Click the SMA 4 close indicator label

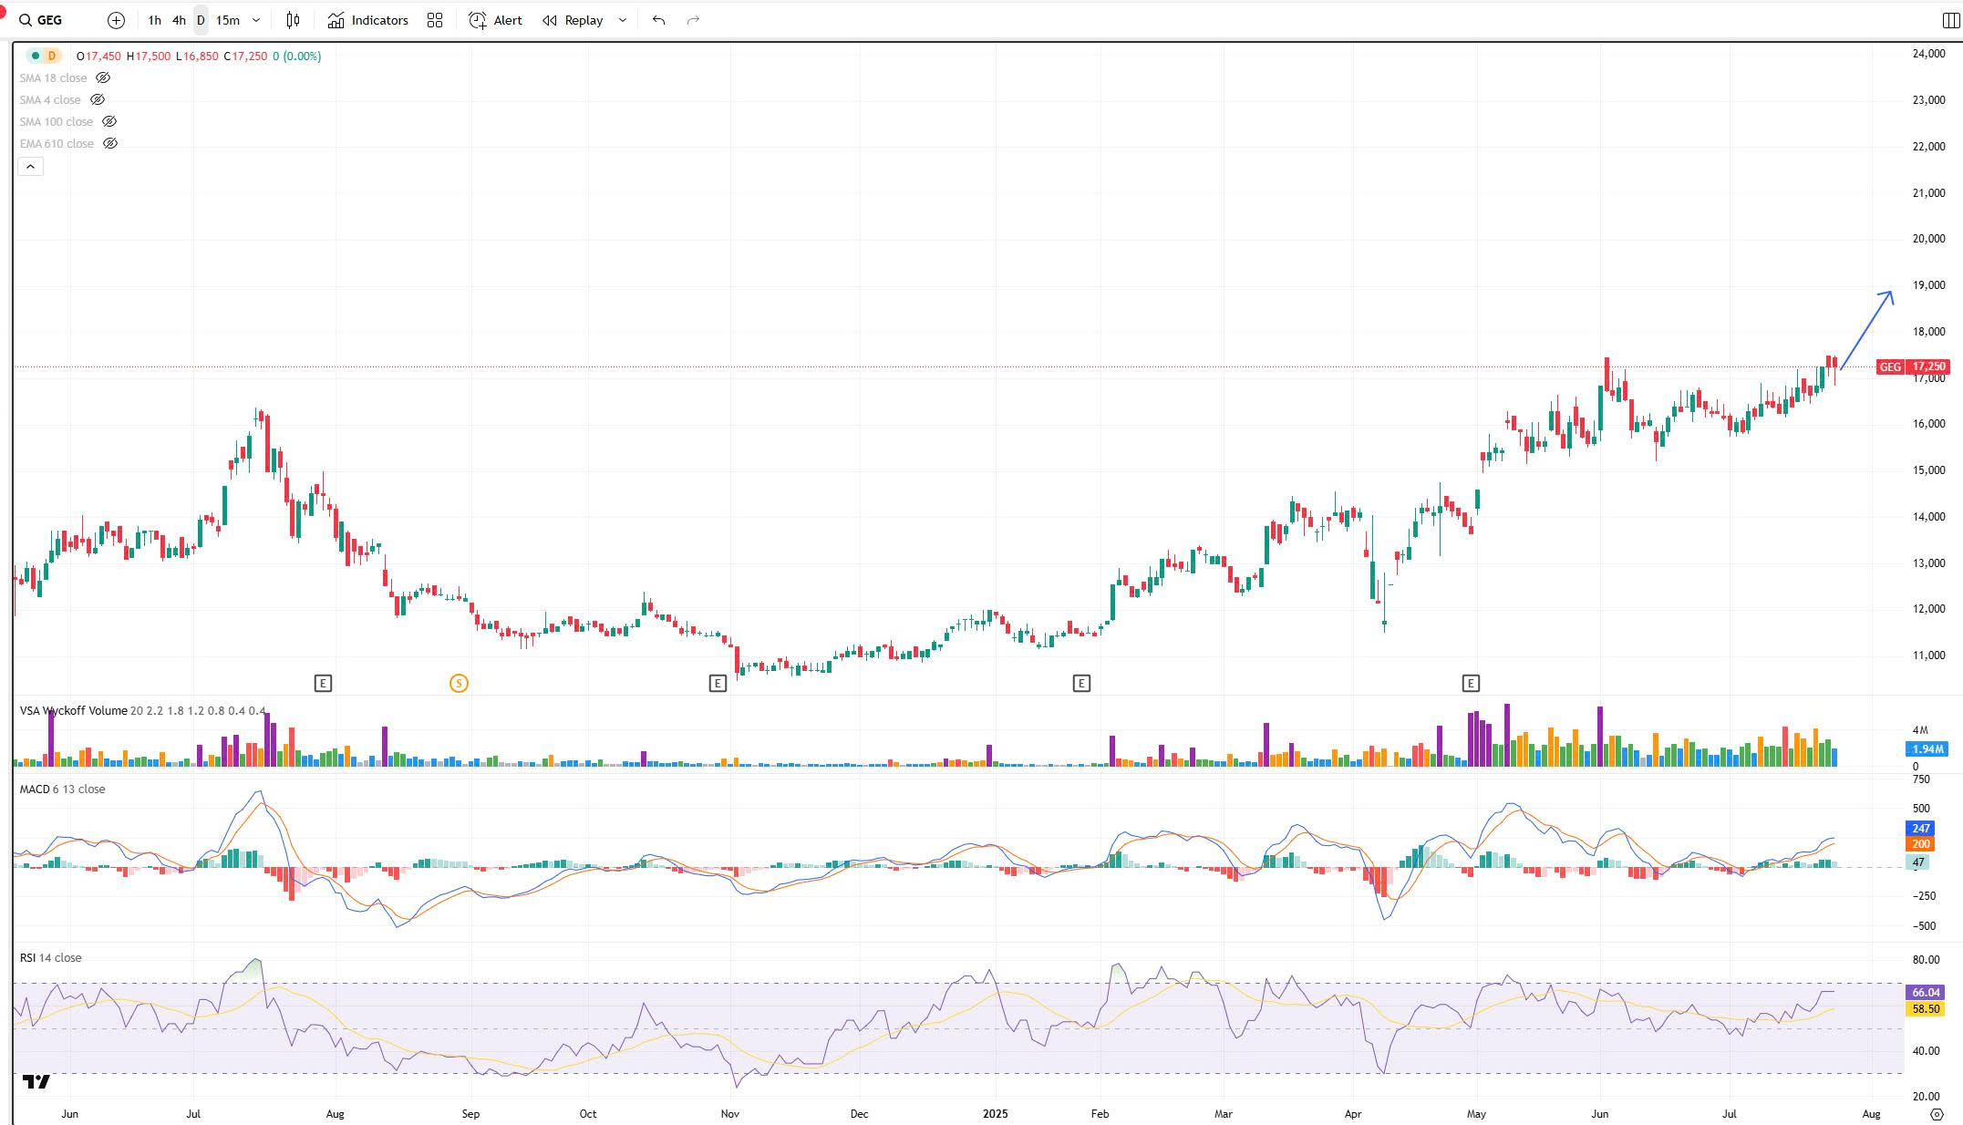coord(50,100)
